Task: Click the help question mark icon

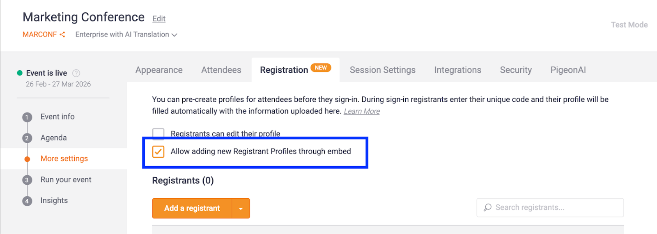Action: 76,73
